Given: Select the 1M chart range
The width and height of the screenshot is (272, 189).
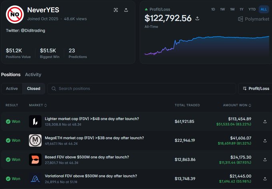Looking at the screenshot, I should [x=232, y=9].
